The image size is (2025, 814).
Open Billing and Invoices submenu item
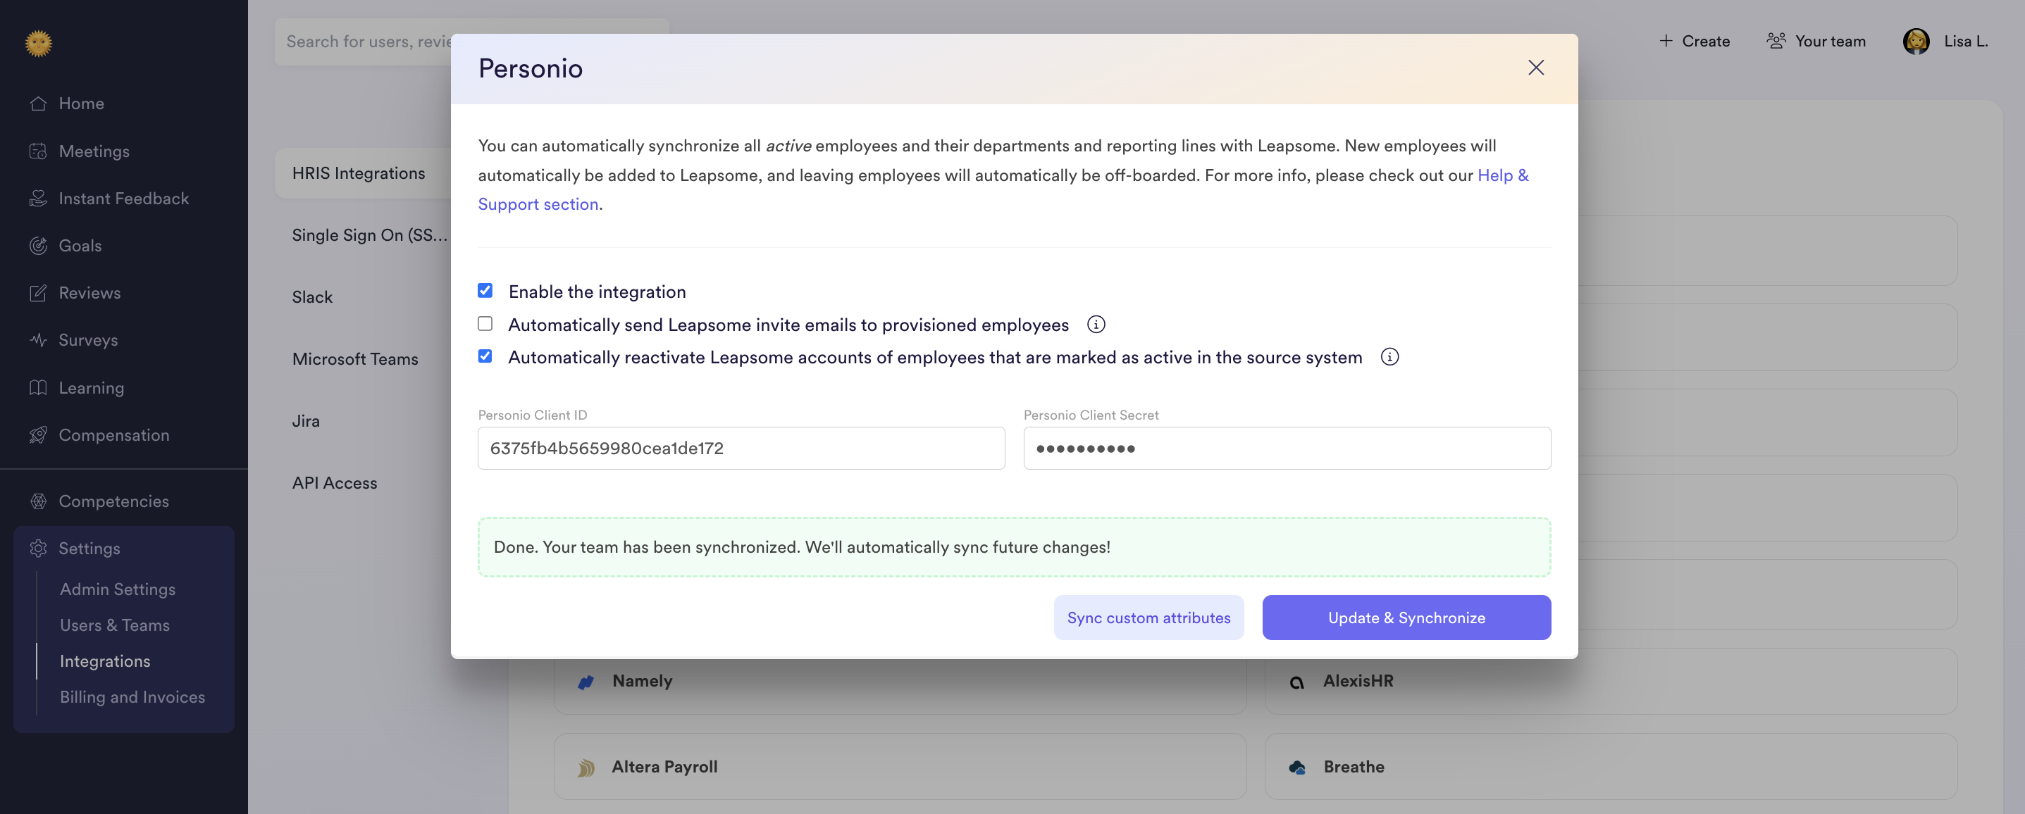coord(132,697)
